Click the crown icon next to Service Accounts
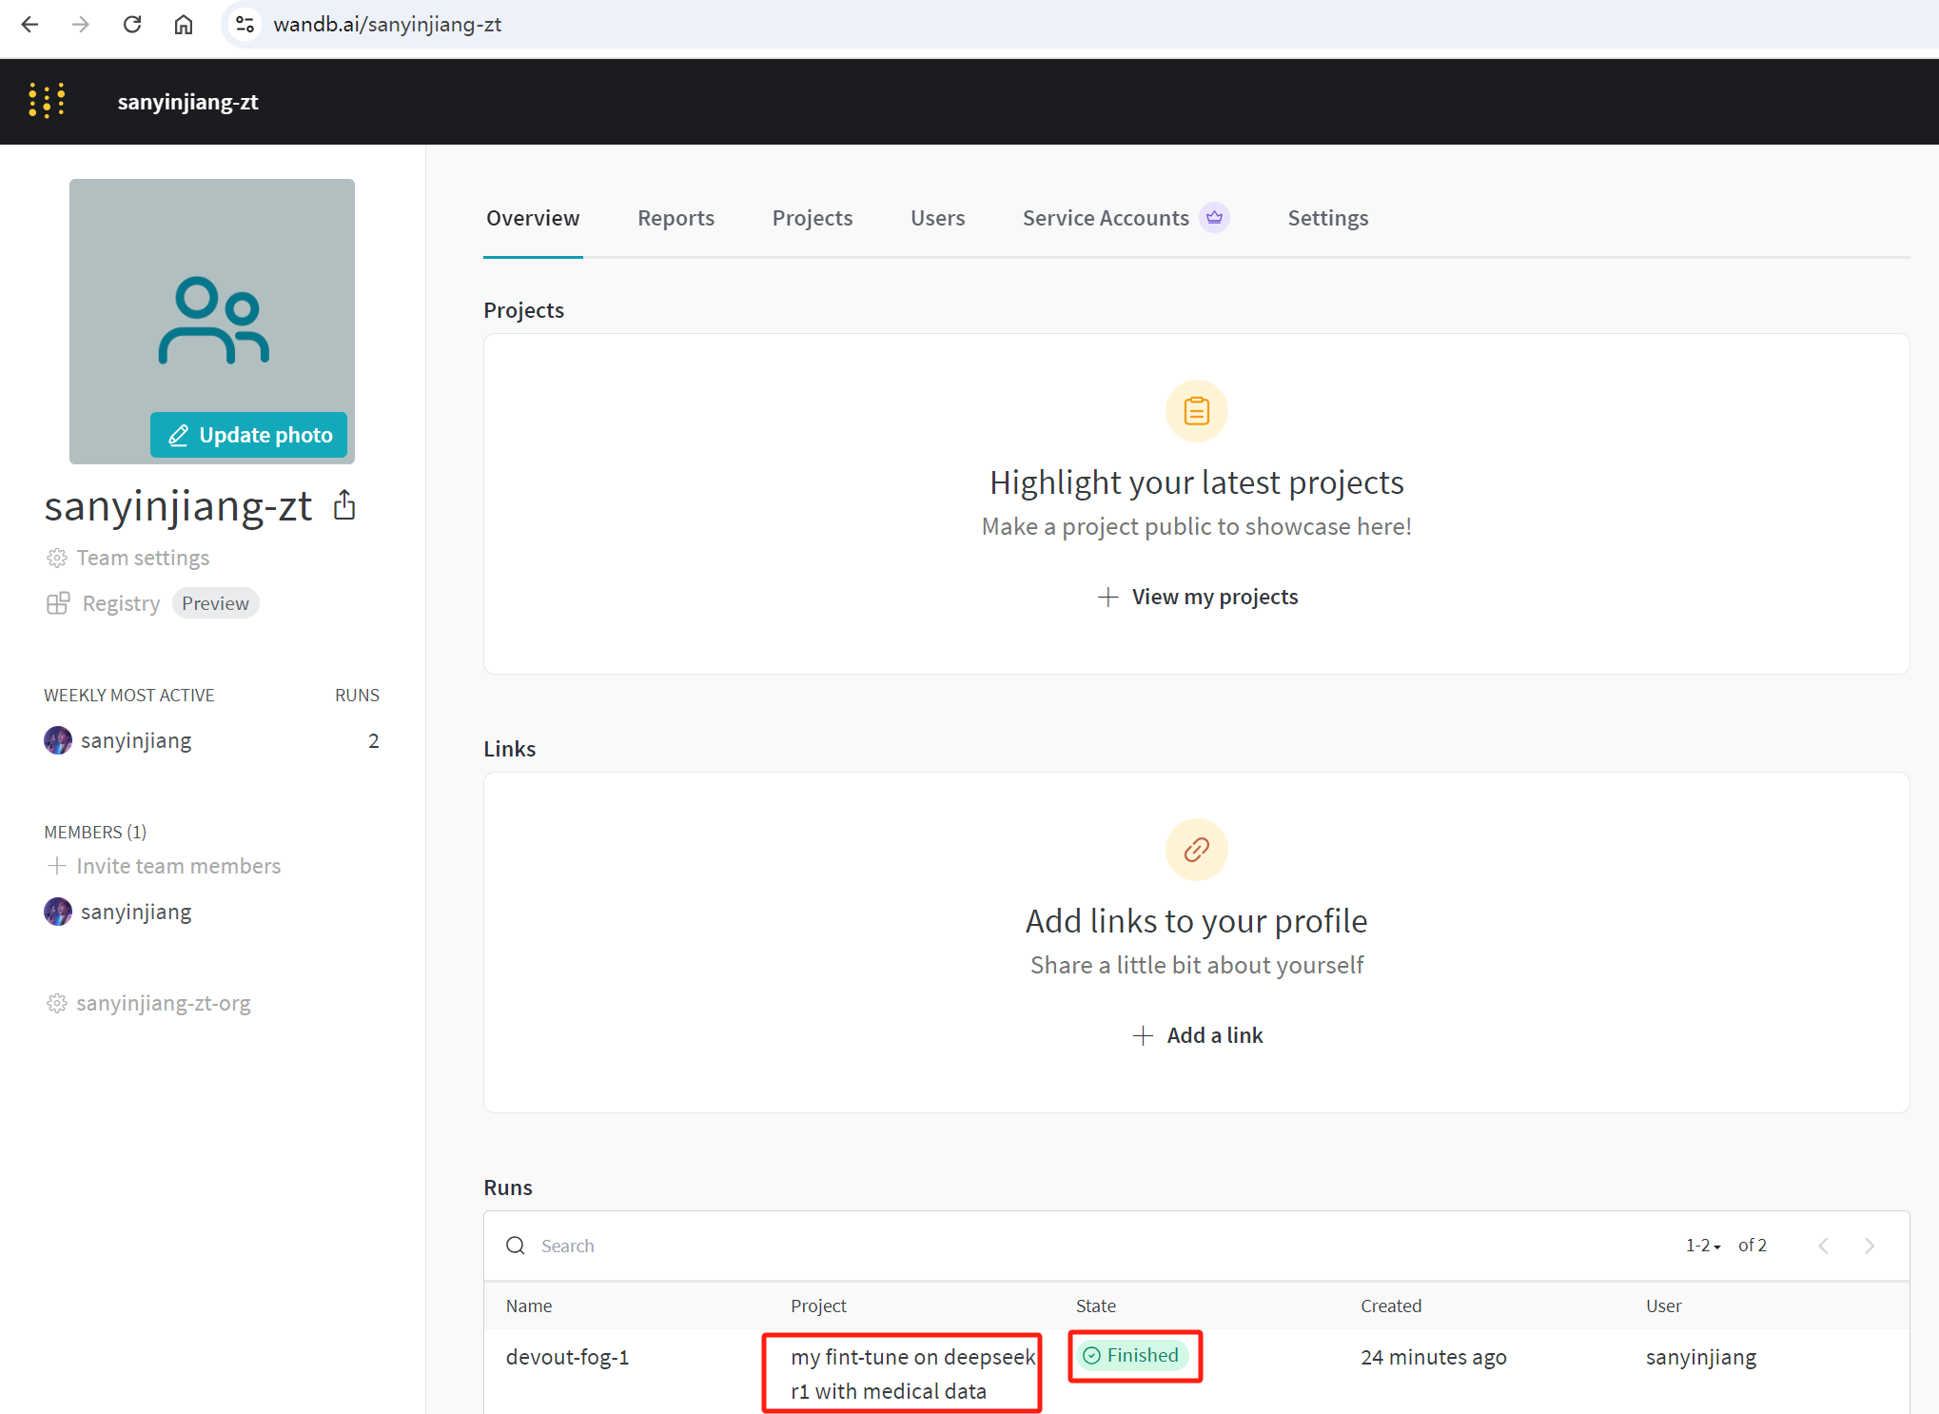Viewport: 1939px width, 1414px height. (1214, 218)
